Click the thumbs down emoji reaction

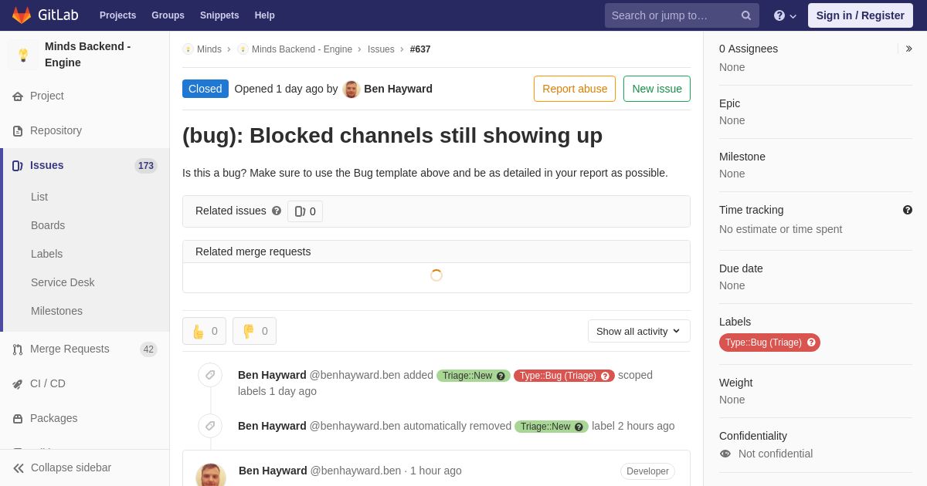(x=254, y=331)
